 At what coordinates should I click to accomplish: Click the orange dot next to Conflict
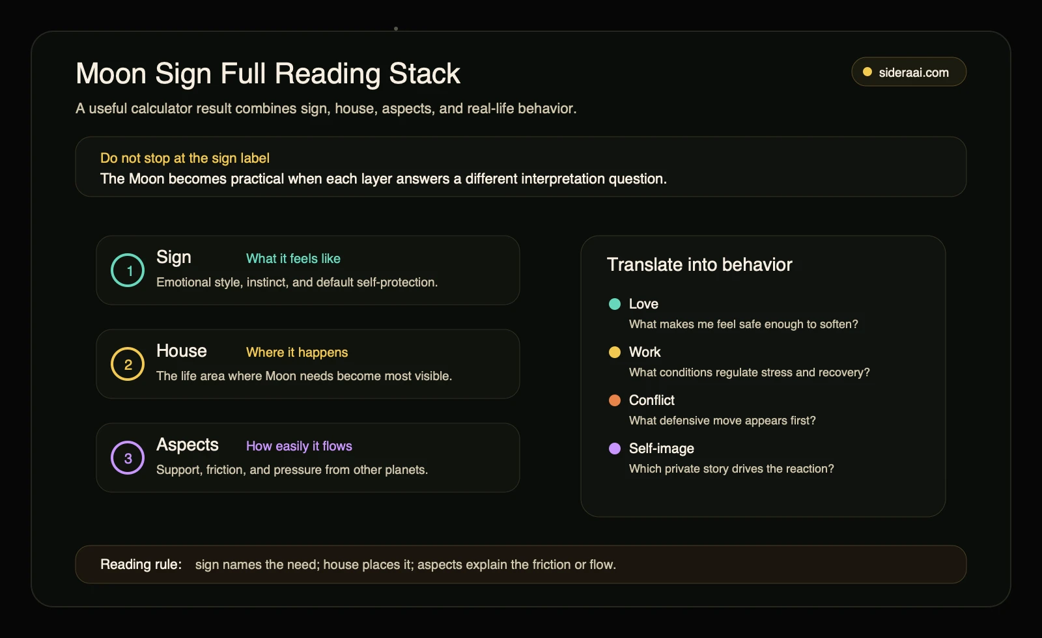615,400
